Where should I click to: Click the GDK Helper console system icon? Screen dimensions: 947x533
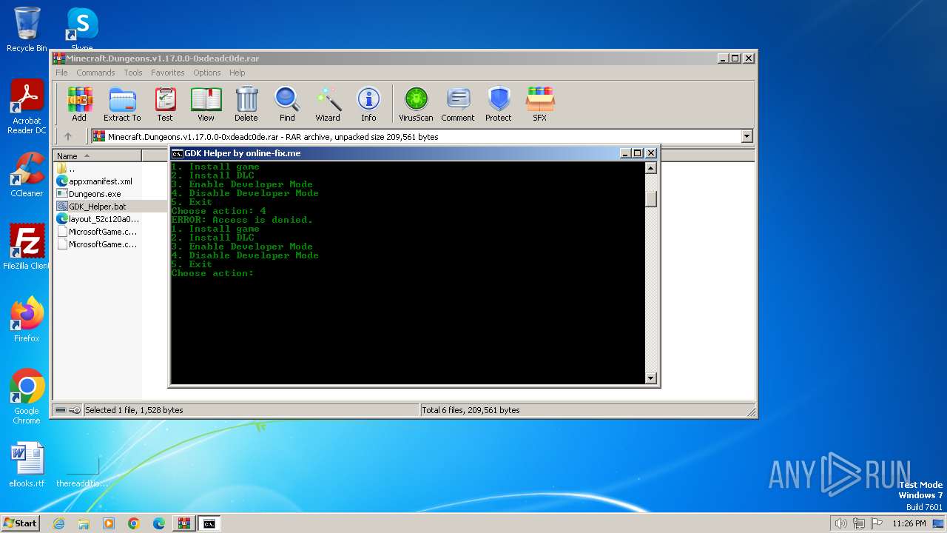tap(178, 153)
